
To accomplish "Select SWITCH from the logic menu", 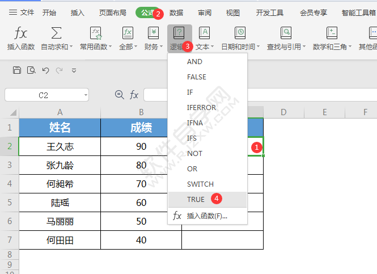I will click(207, 184).
